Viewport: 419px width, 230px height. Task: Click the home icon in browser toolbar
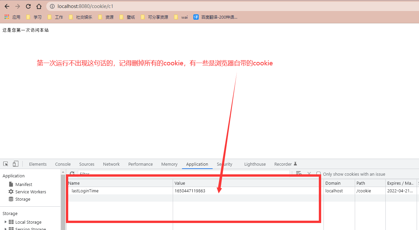(x=39, y=6)
